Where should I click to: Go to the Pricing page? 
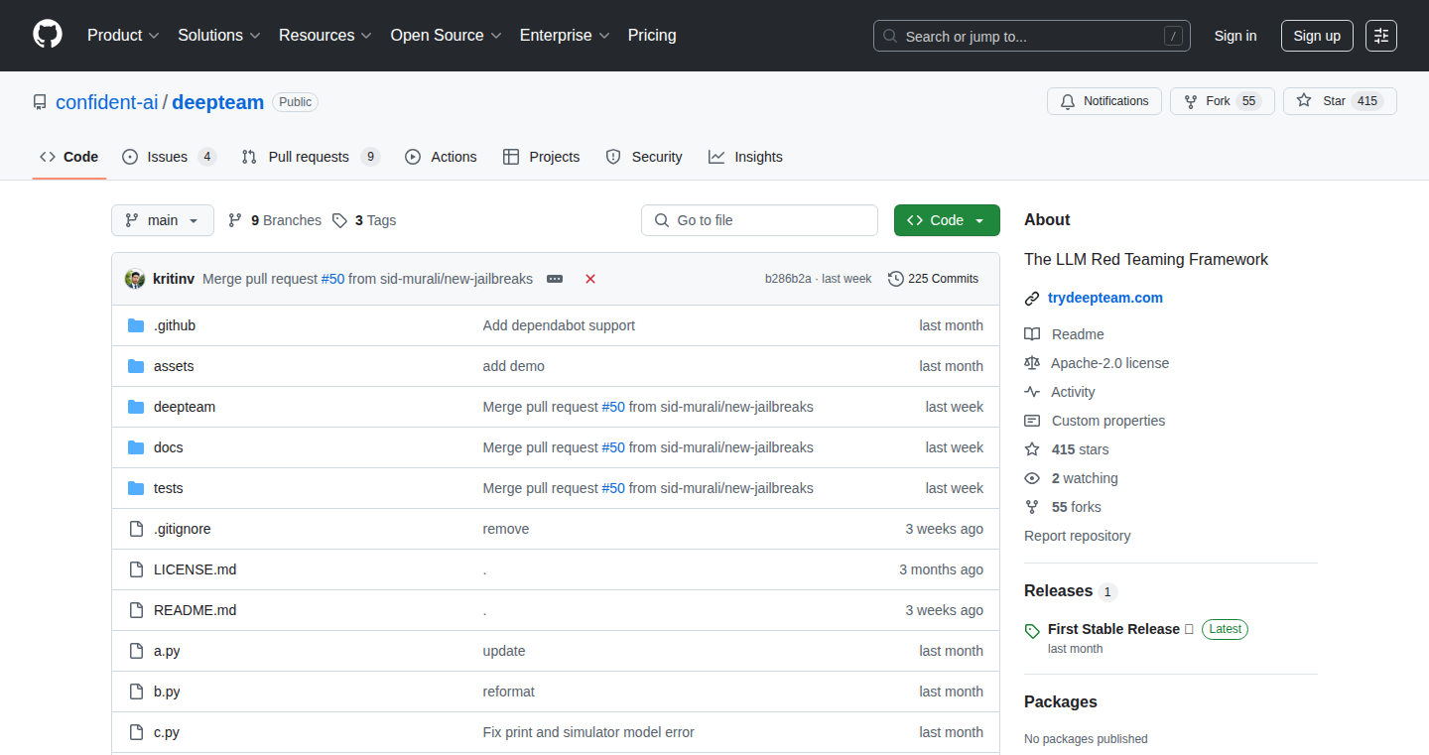pos(652,36)
